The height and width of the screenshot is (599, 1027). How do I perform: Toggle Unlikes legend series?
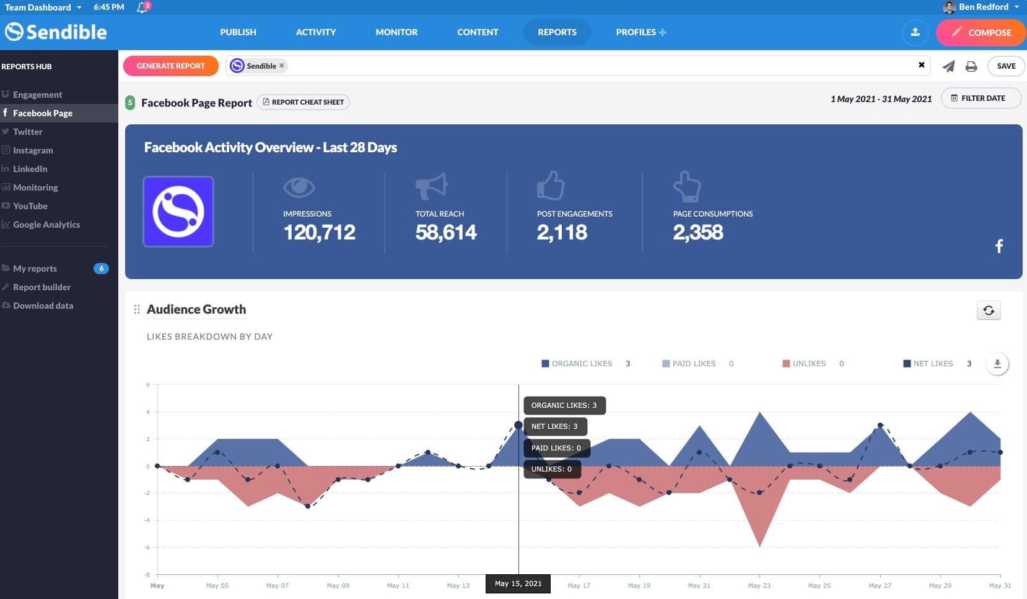coord(804,364)
